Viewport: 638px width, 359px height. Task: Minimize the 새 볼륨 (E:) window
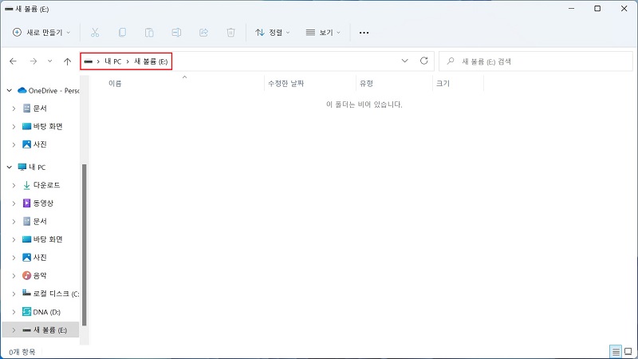[571, 9]
